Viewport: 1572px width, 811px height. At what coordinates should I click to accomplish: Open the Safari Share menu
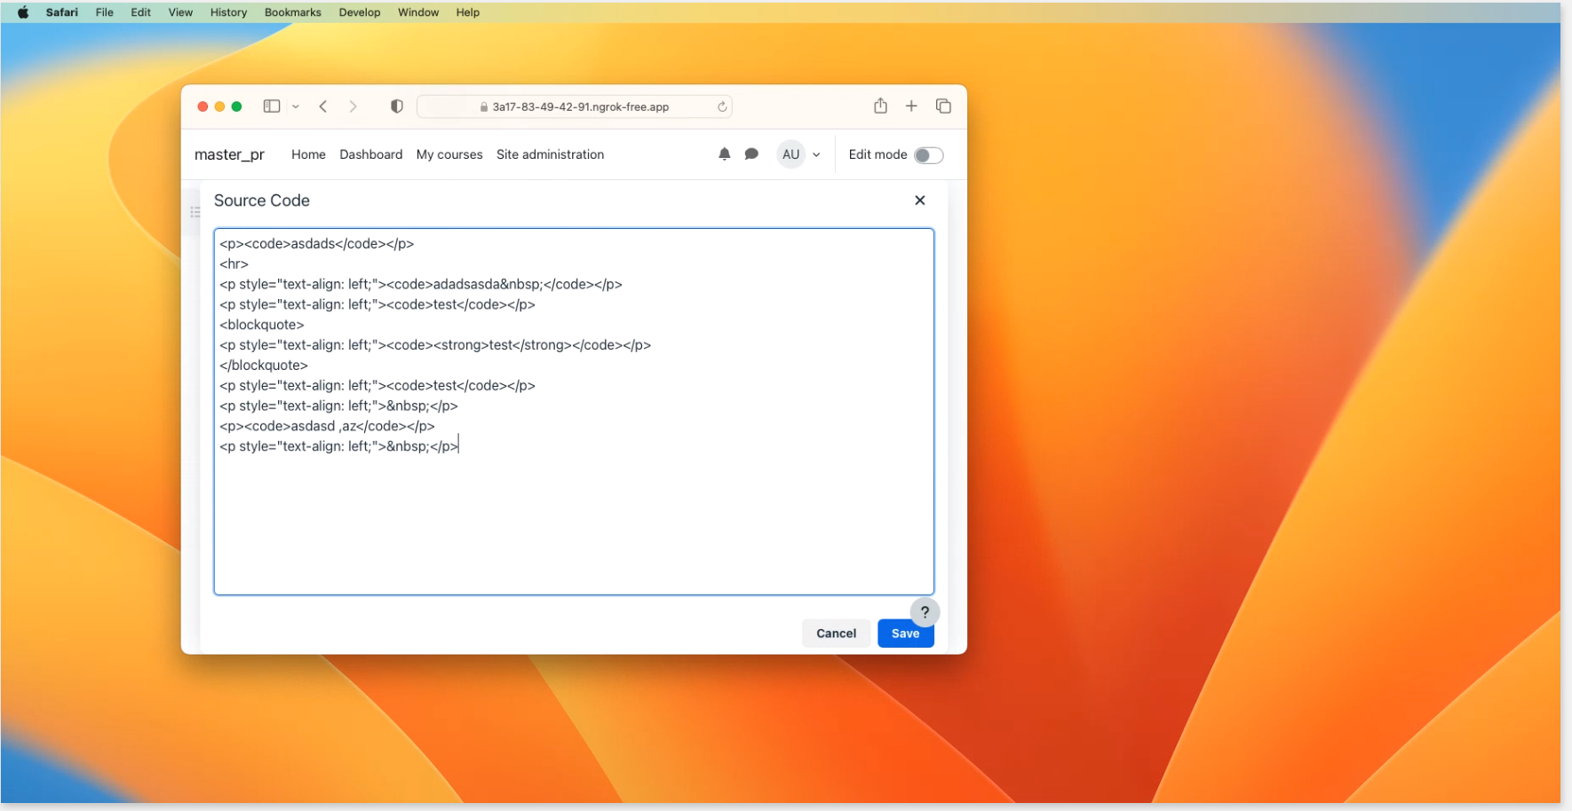point(880,106)
